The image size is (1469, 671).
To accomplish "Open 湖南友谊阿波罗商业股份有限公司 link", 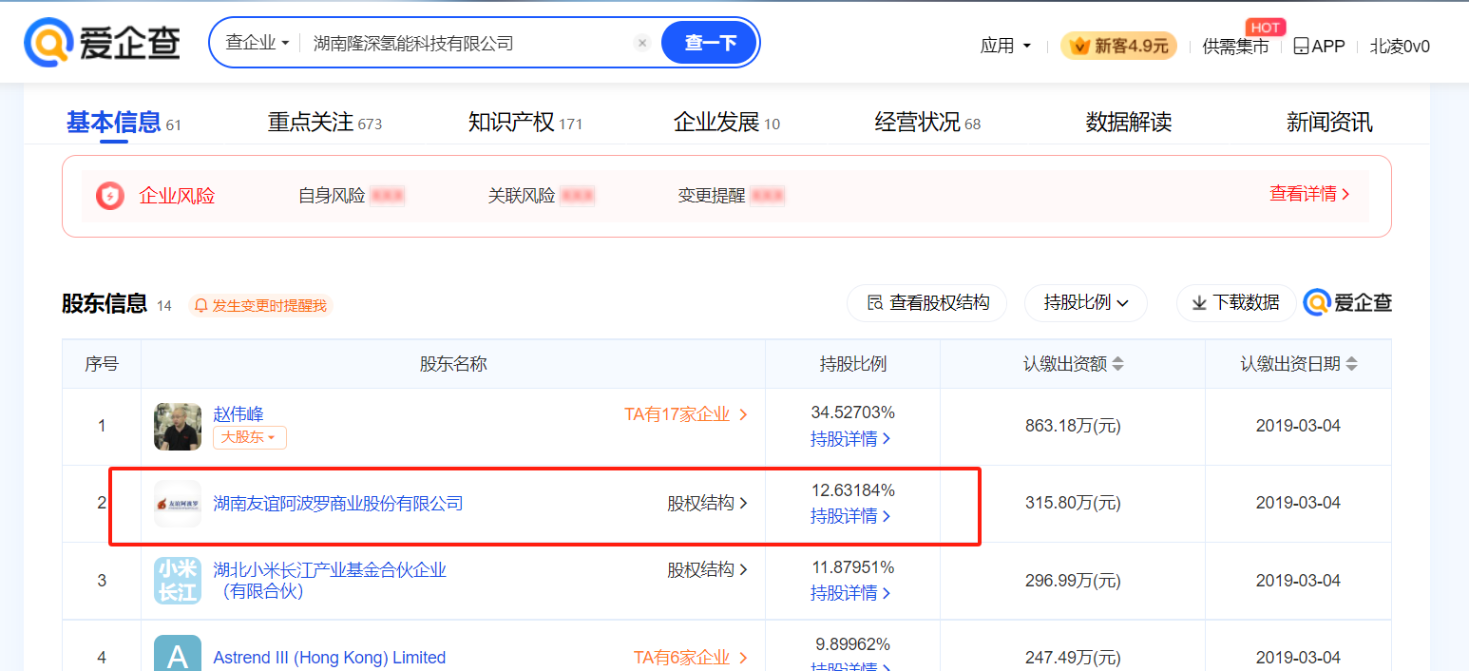I will tap(338, 504).
